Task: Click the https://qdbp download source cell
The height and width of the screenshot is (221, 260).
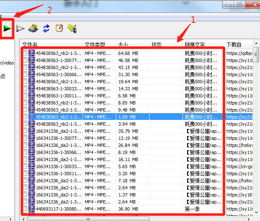Action: 239,53
